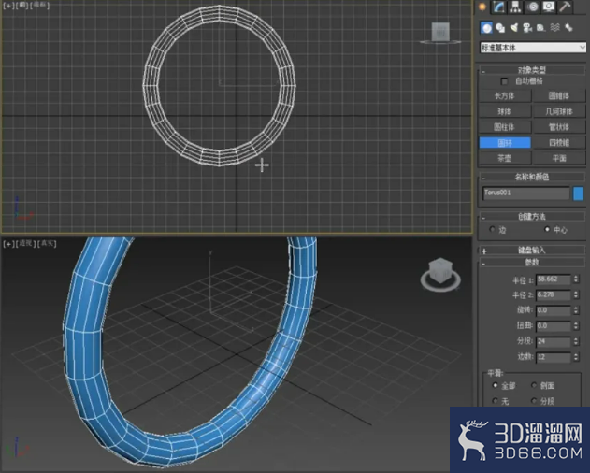Enable the 自动栅格 checkbox

pyautogui.click(x=504, y=81)
